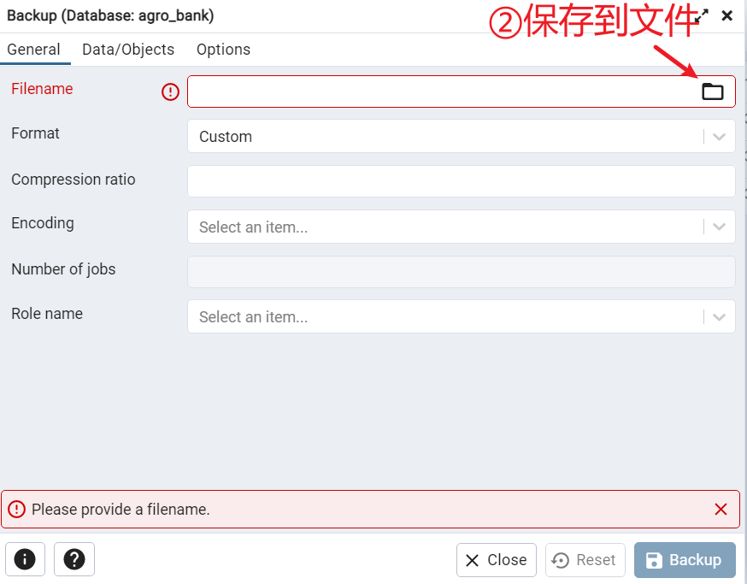Focus the Compression ratio field
The height and width of the screenshot is (584, 747).
pyautogui.click(x=462, y=181)
